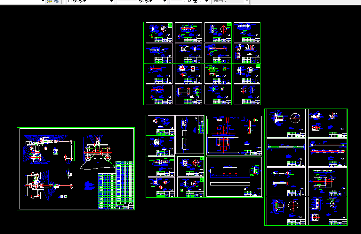Select the wide long-beam drawing sheet

point(234,177)
